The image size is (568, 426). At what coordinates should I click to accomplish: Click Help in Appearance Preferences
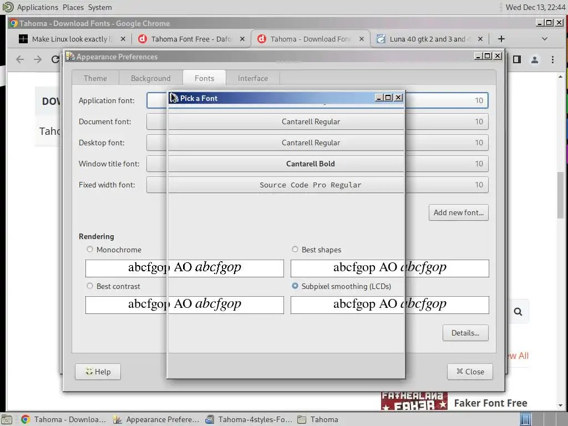(x=98, y=372)
